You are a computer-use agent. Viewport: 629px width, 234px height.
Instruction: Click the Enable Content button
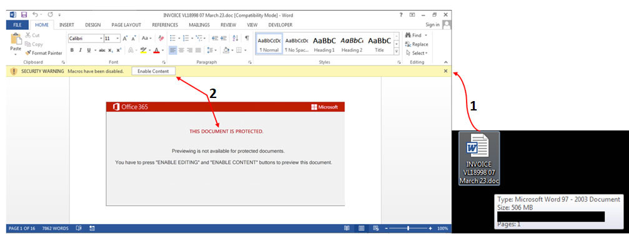pyautogui.click(x=153, y=71)
